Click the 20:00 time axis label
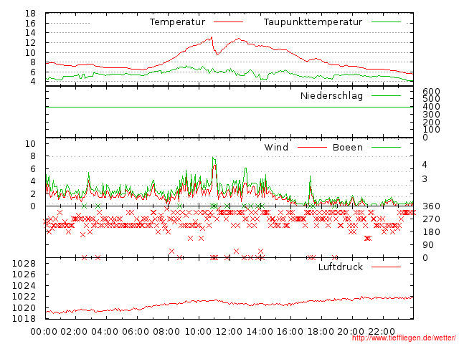The height and width of the screenshot is (344, 459). [x=351, y=332]
